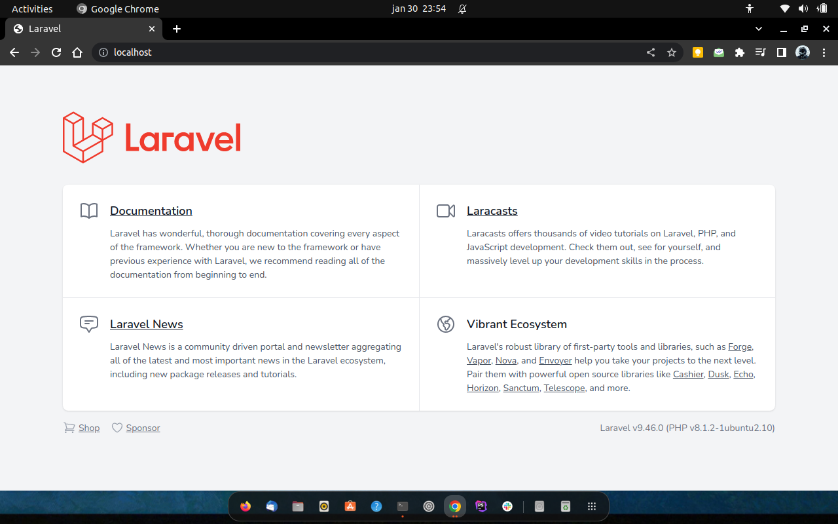Open the disk drive icon in the dock

click(x=539, y=506)
